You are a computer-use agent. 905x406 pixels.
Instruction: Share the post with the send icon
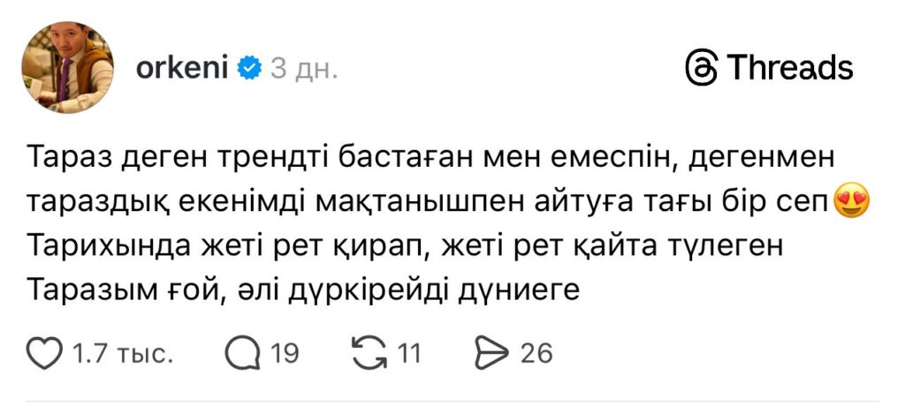489,354
